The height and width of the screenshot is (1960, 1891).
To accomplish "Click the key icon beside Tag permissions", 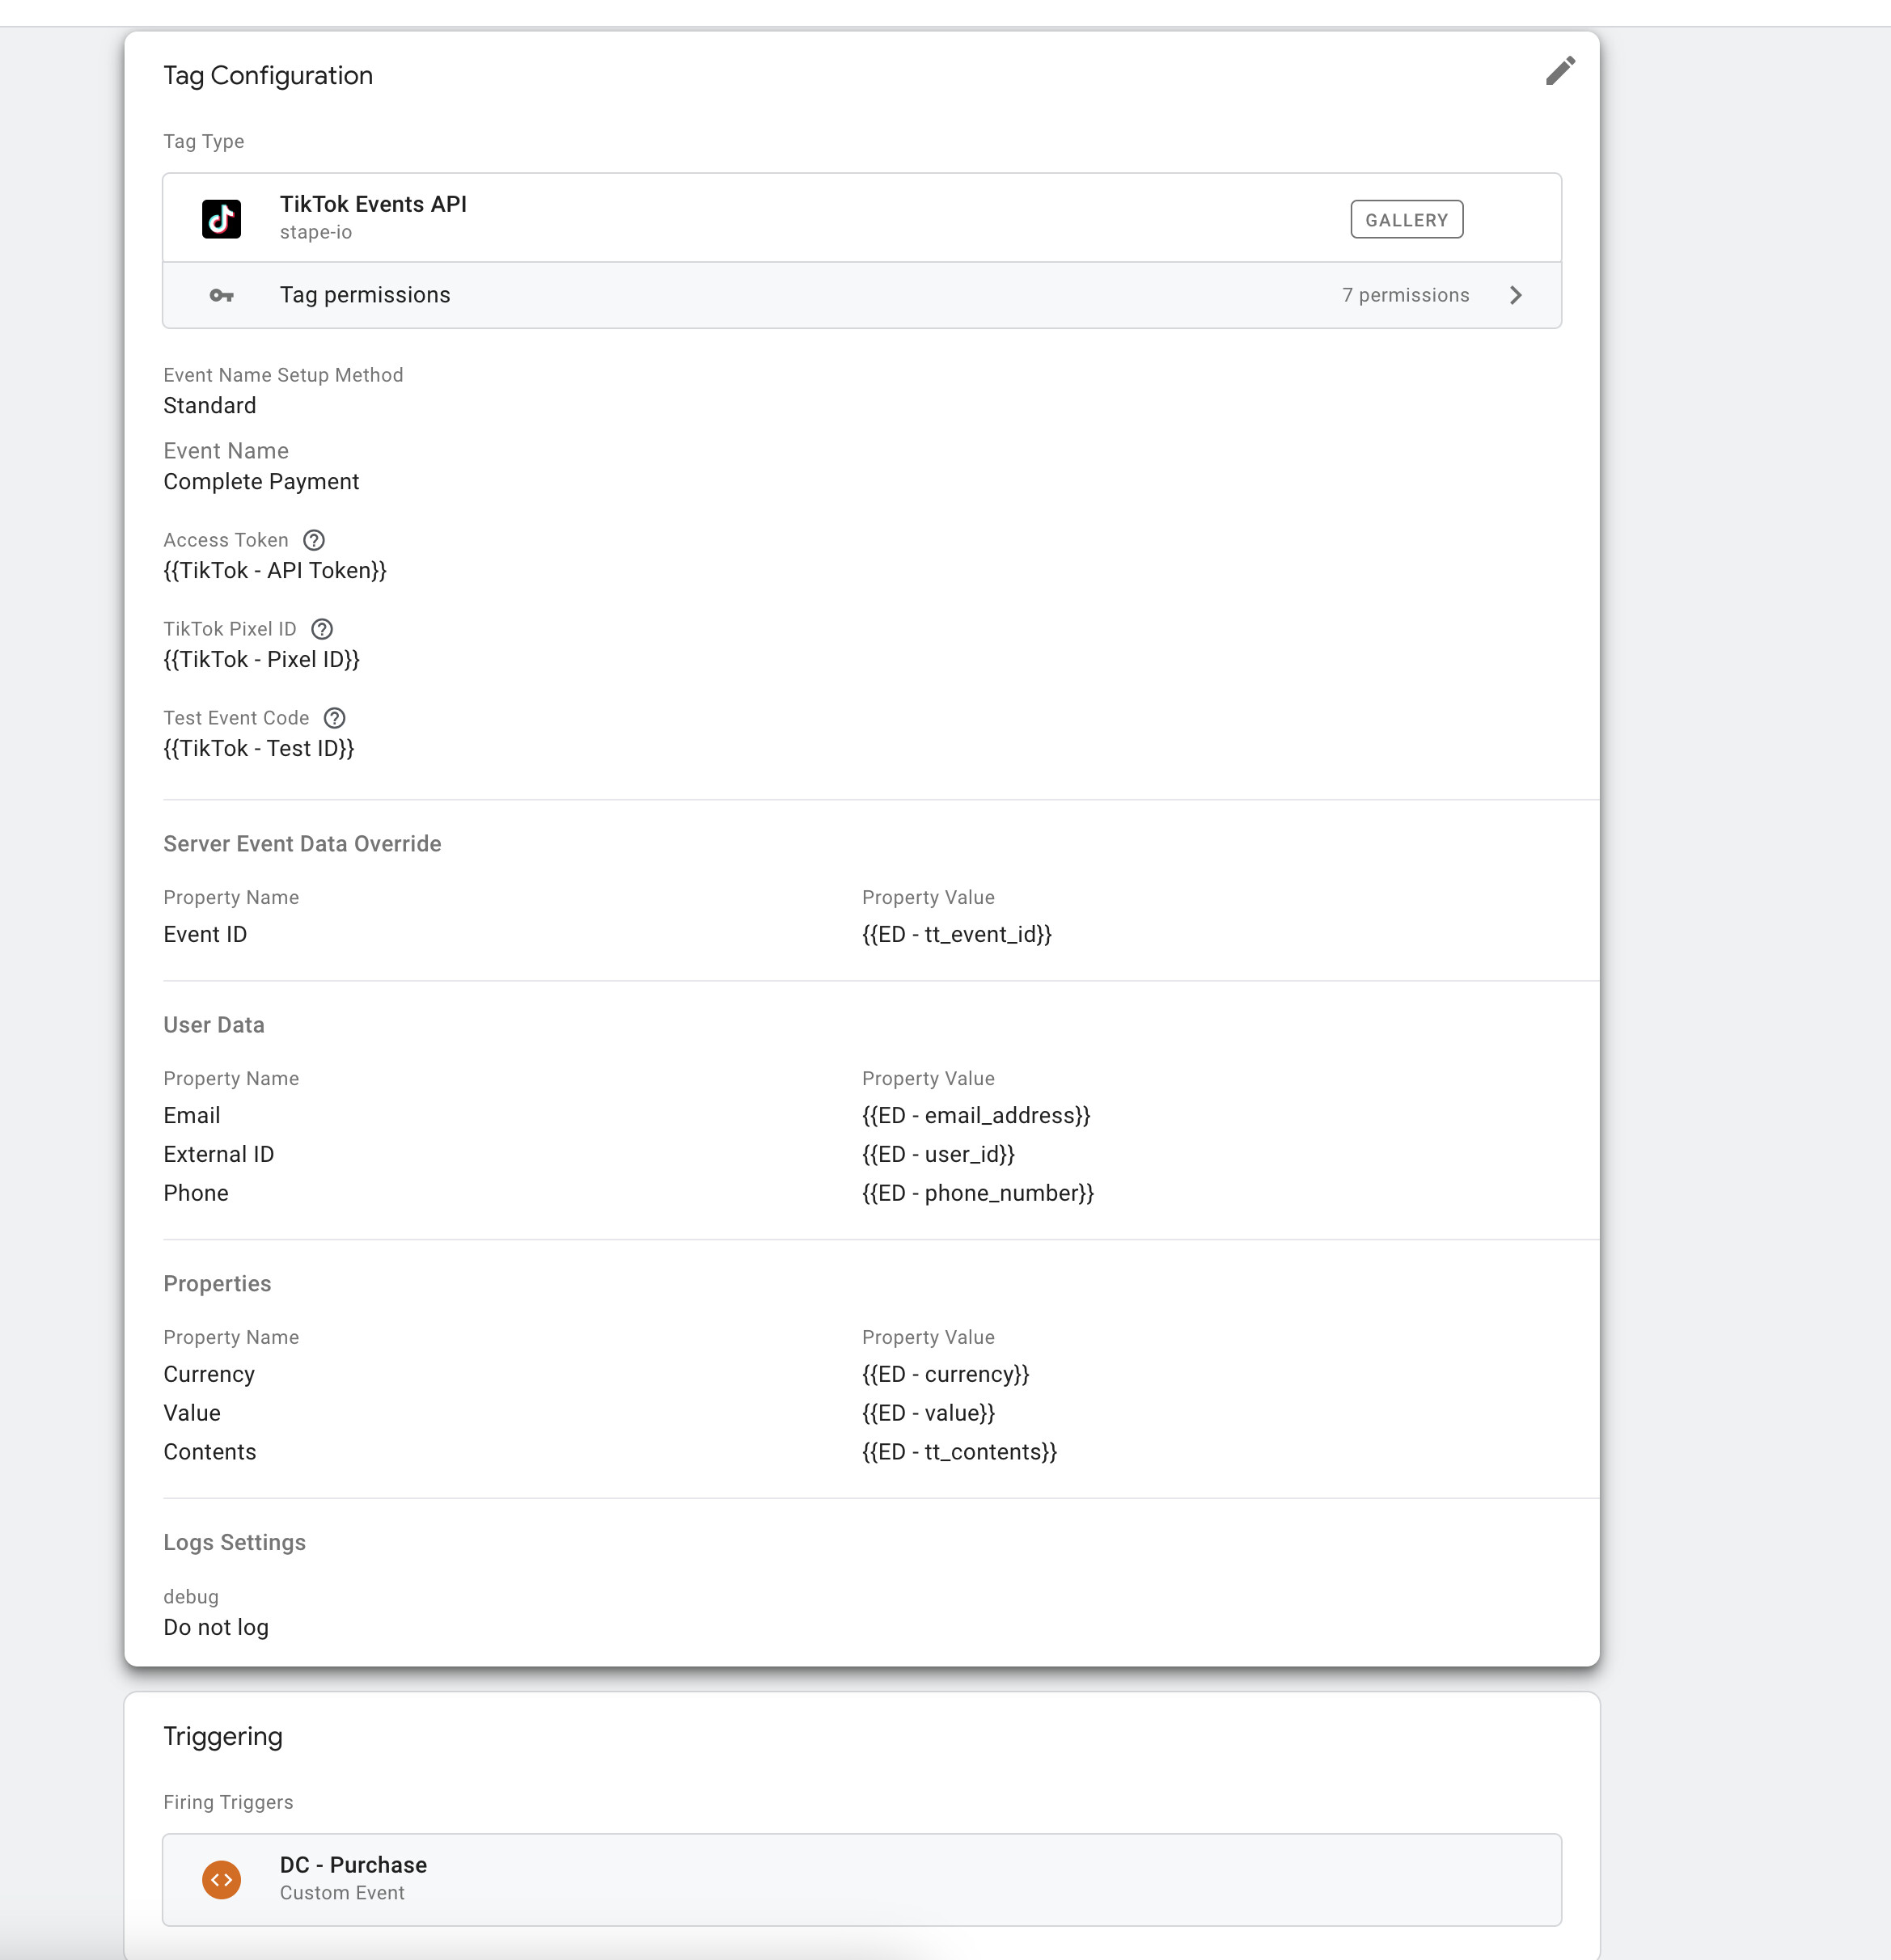I will pos(221,295).
